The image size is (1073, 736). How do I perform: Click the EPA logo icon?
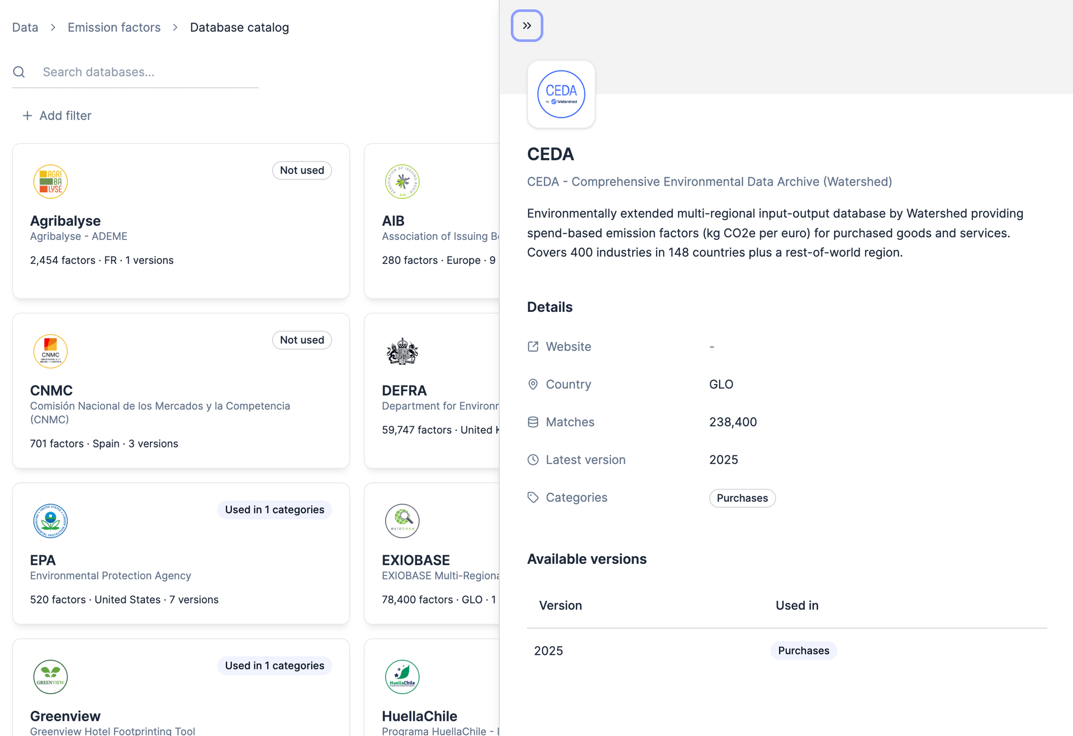click(50, 521)
